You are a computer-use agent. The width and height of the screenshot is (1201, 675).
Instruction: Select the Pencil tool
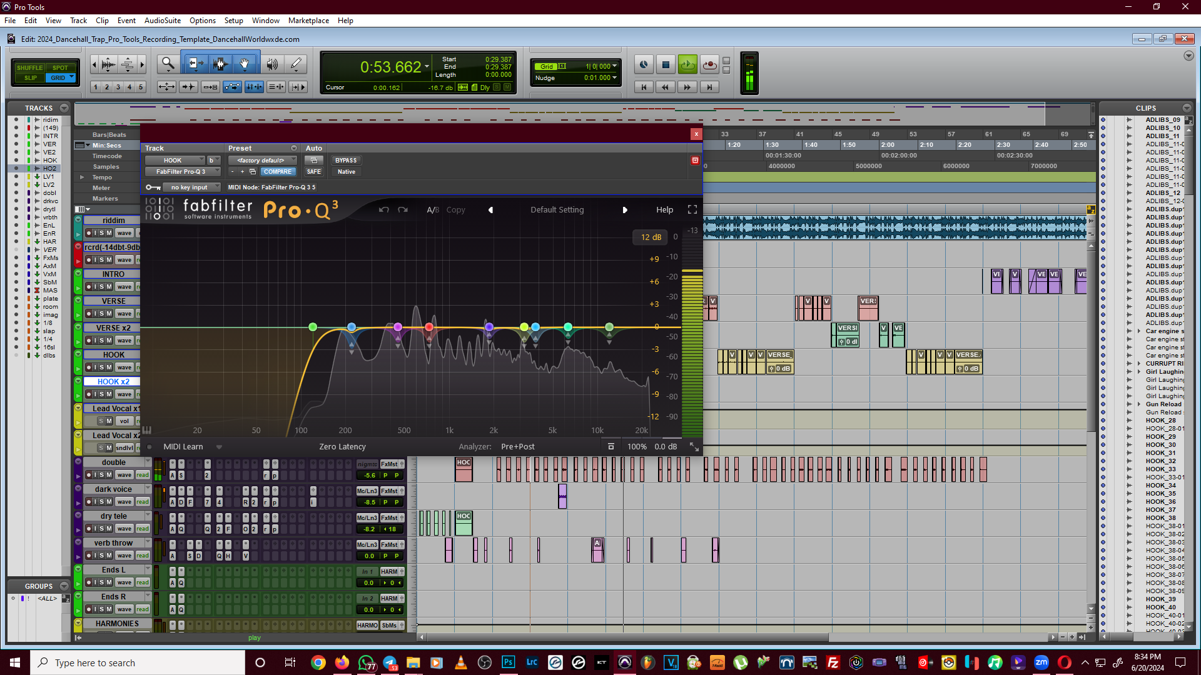point(296,64)
